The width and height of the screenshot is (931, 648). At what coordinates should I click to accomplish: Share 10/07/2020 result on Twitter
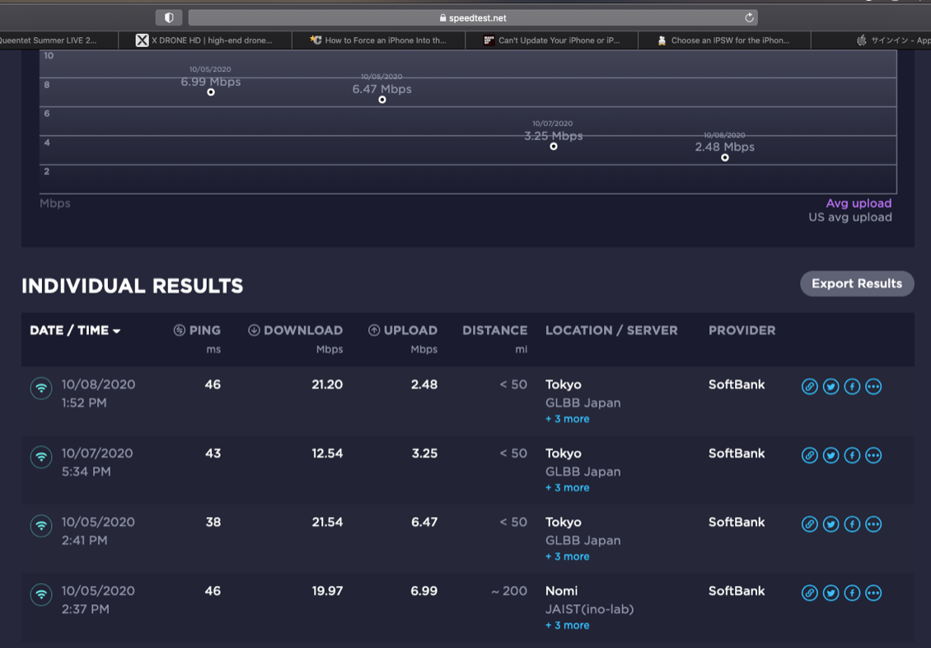(x=830, y=456)
